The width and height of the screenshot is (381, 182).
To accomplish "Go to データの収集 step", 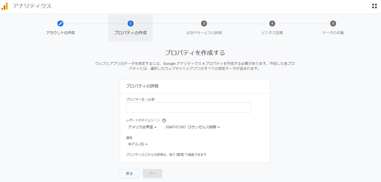I will [333, 33].
